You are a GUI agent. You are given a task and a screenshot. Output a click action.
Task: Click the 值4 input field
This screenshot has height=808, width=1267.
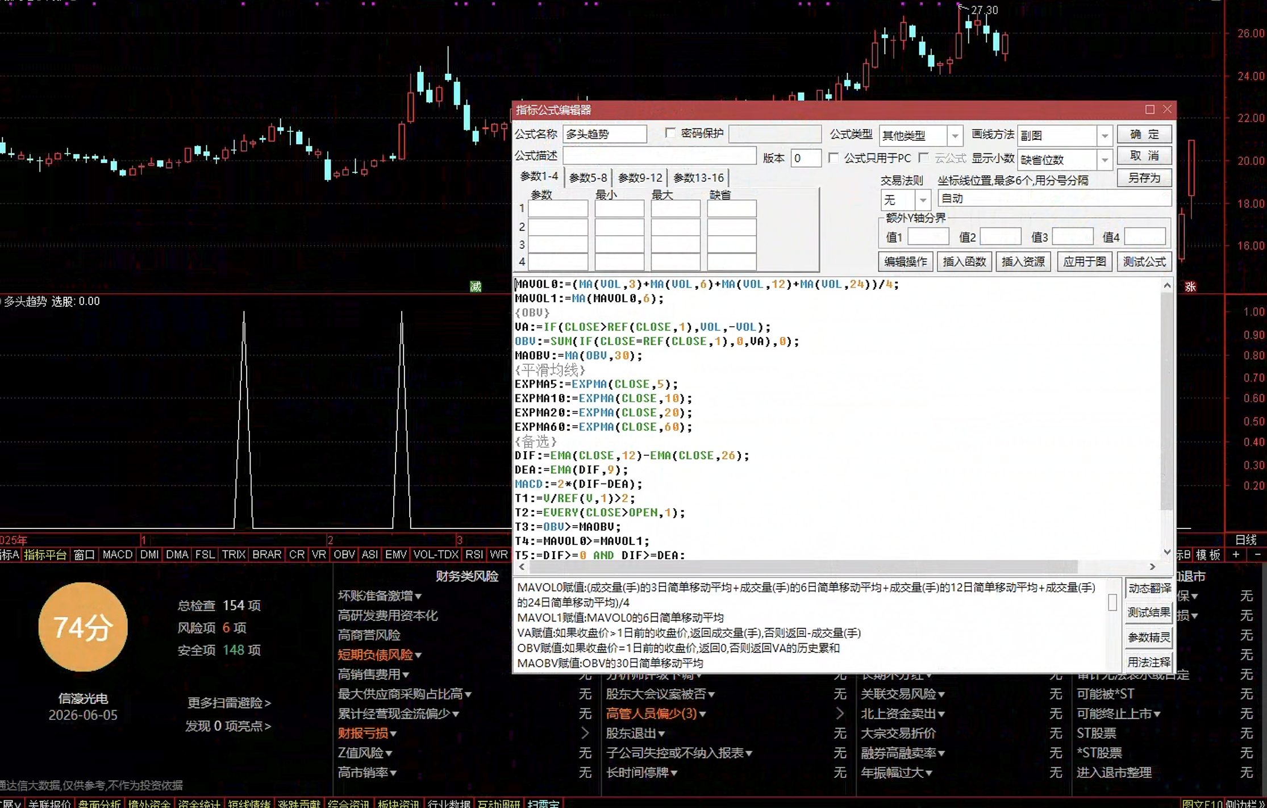click(x=1145, y=236)
